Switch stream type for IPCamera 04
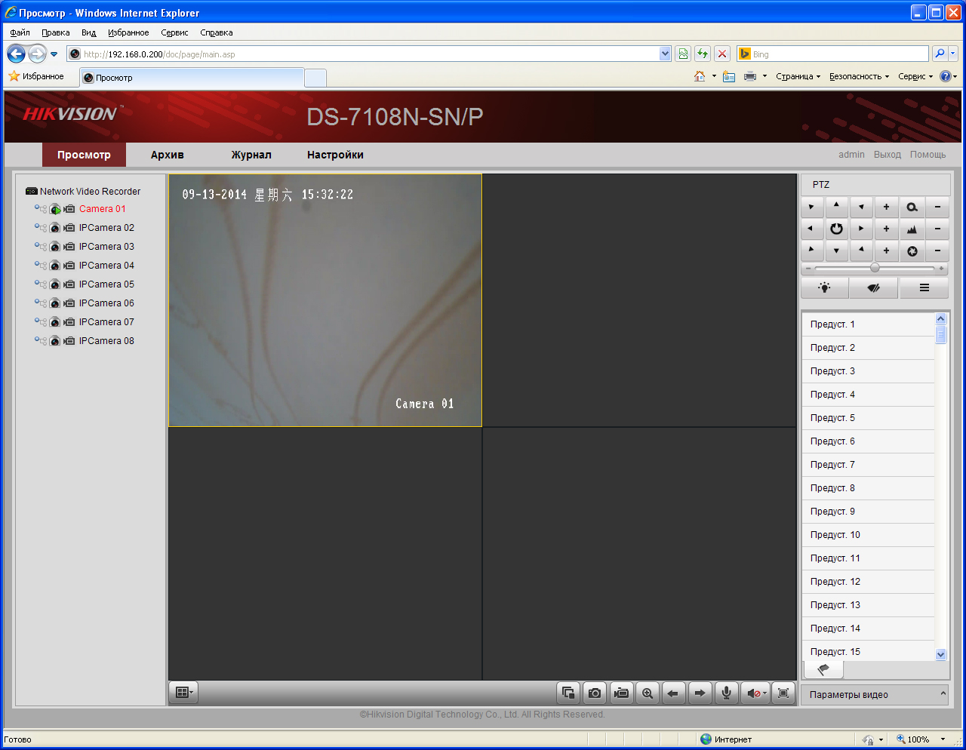This screenshot has height=750, width=966. click(41, 266)
